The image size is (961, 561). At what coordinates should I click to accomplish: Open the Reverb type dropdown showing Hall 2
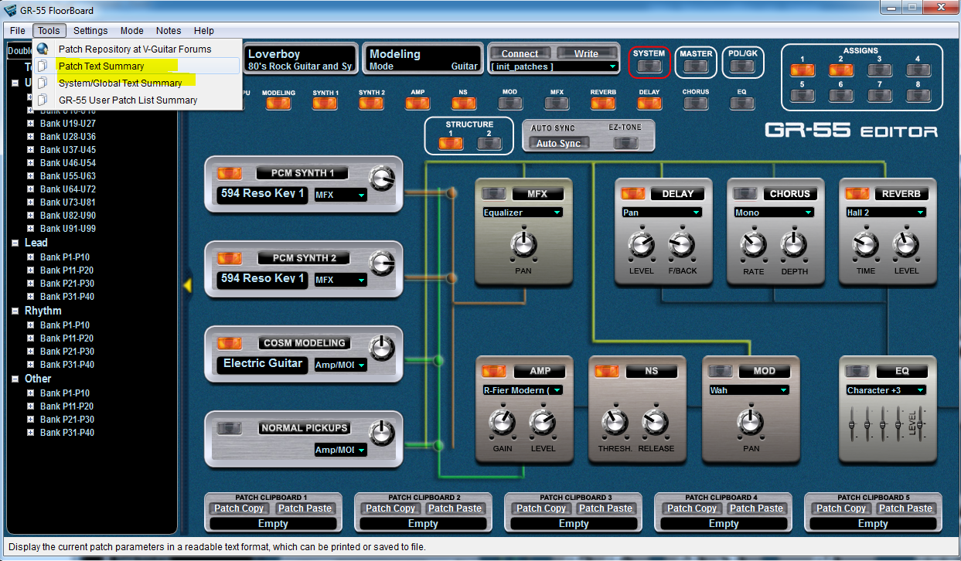(x=885, y=212)
